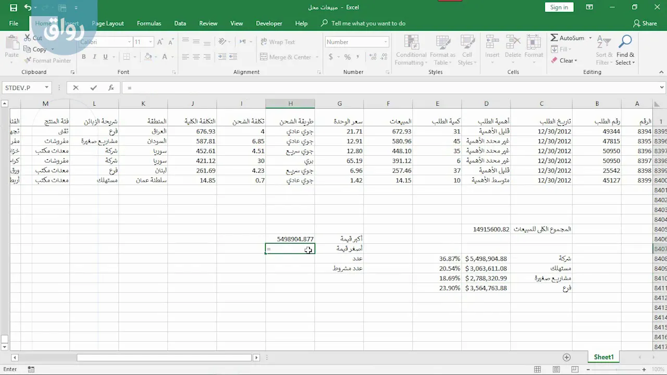
Task: Click the Orientation text-angle icon
Action: pyautogui.click(x=223, y=42)
